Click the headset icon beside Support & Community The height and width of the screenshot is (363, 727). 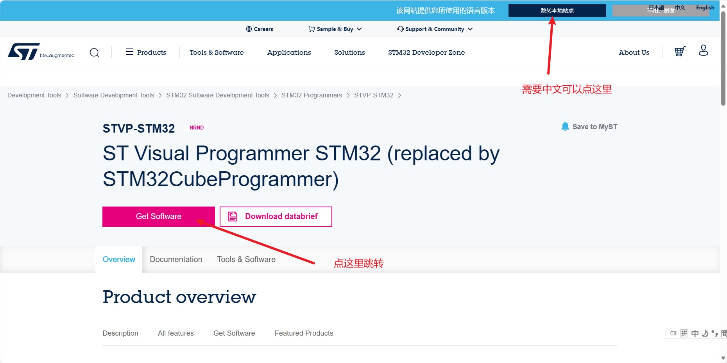pyautogui.click(x=400, y=29)
